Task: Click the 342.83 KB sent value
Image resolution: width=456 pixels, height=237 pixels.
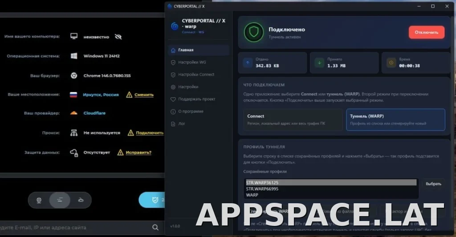Action: click(267, 66)
